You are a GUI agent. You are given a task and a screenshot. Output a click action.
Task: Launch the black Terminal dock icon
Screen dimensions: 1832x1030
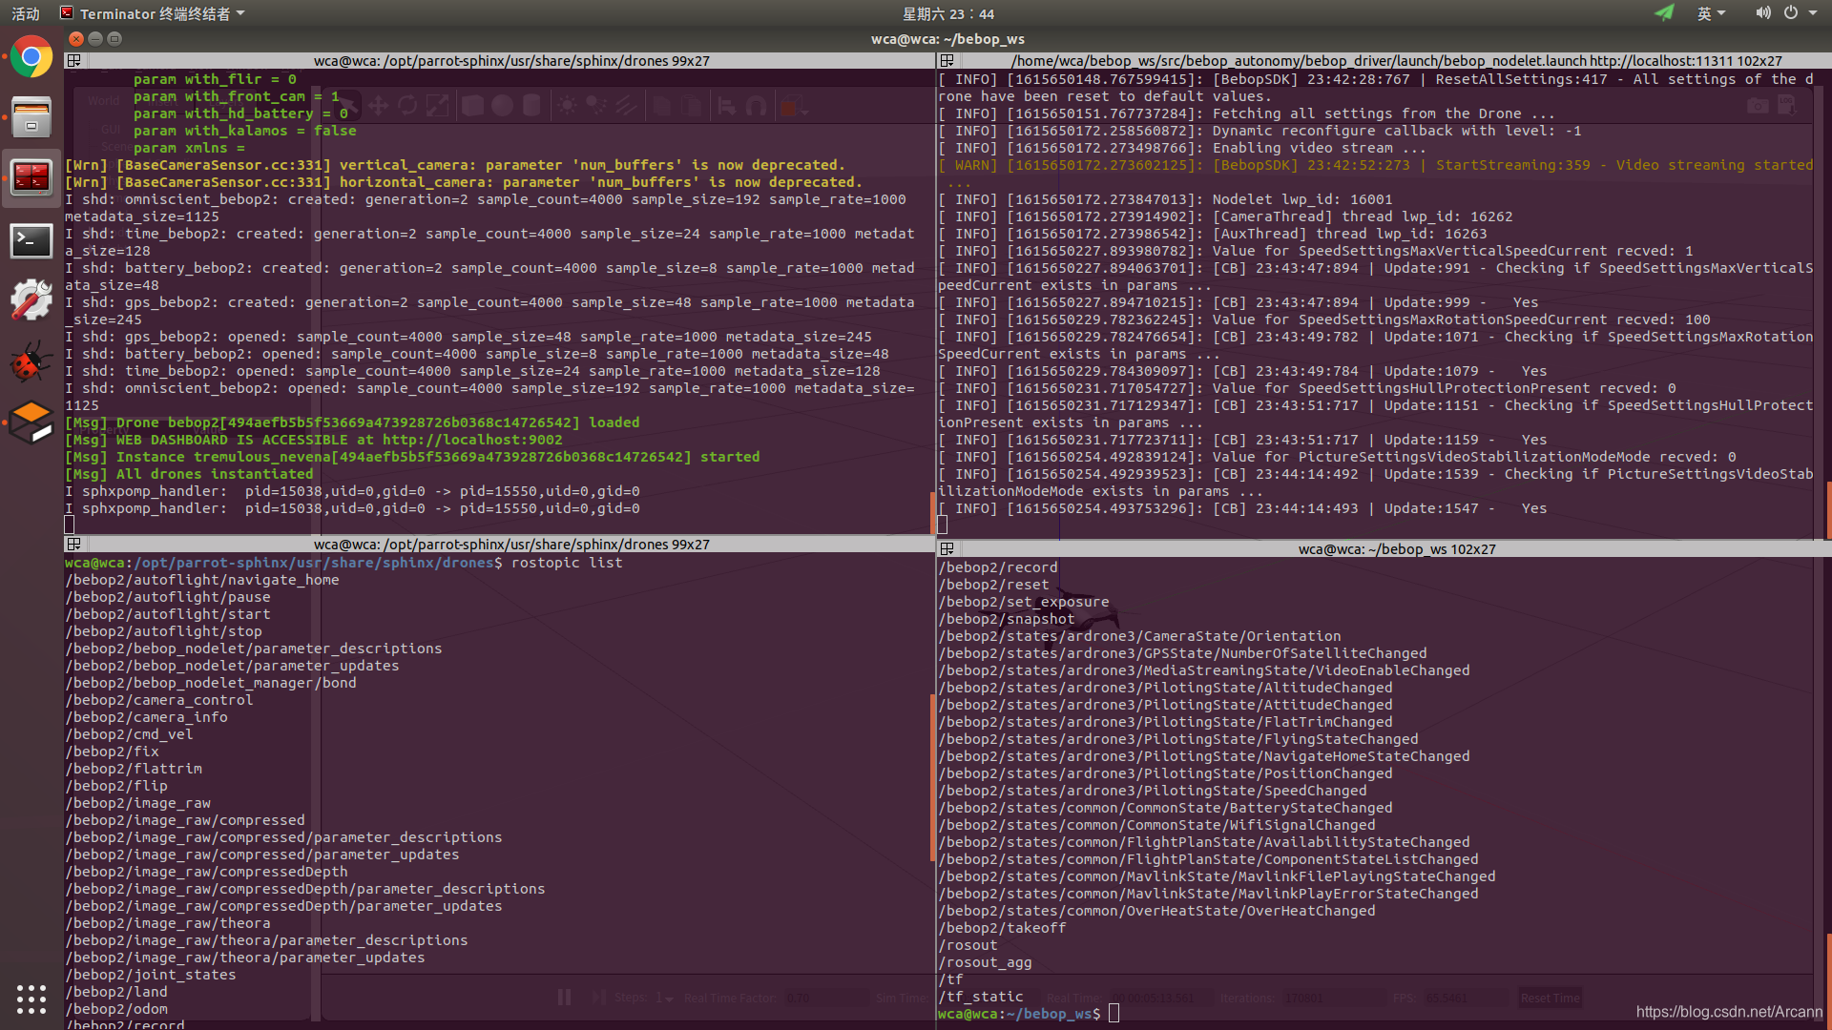[x=31, y=240]
